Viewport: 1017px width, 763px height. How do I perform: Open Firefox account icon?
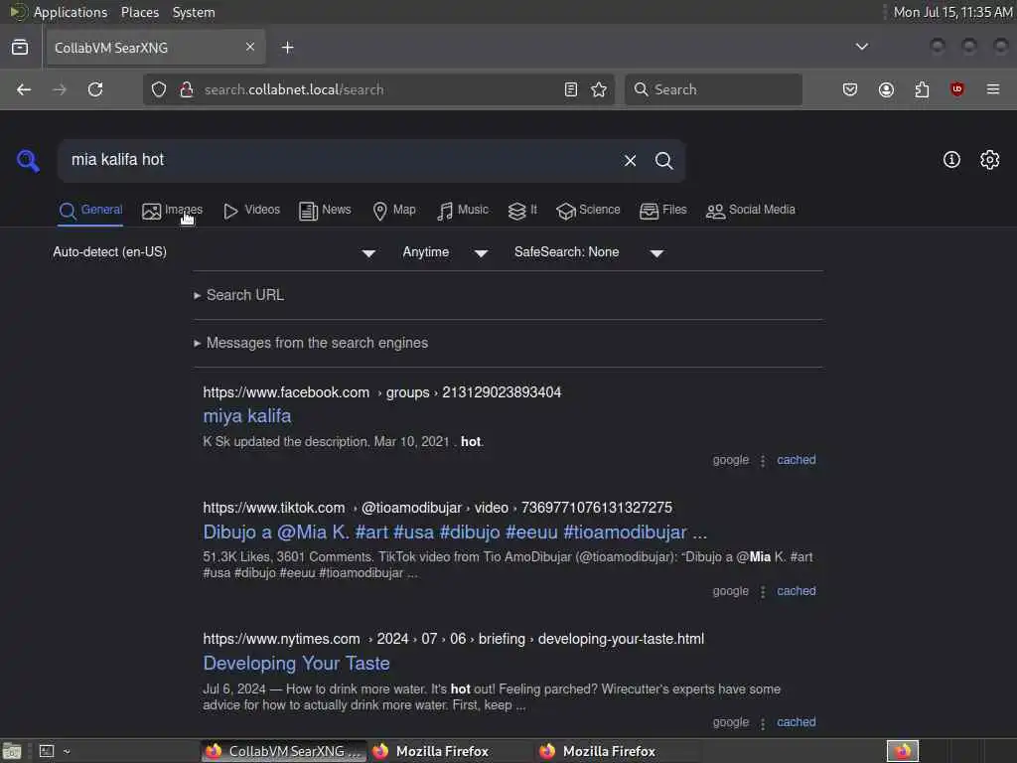(x=886, y=89)
